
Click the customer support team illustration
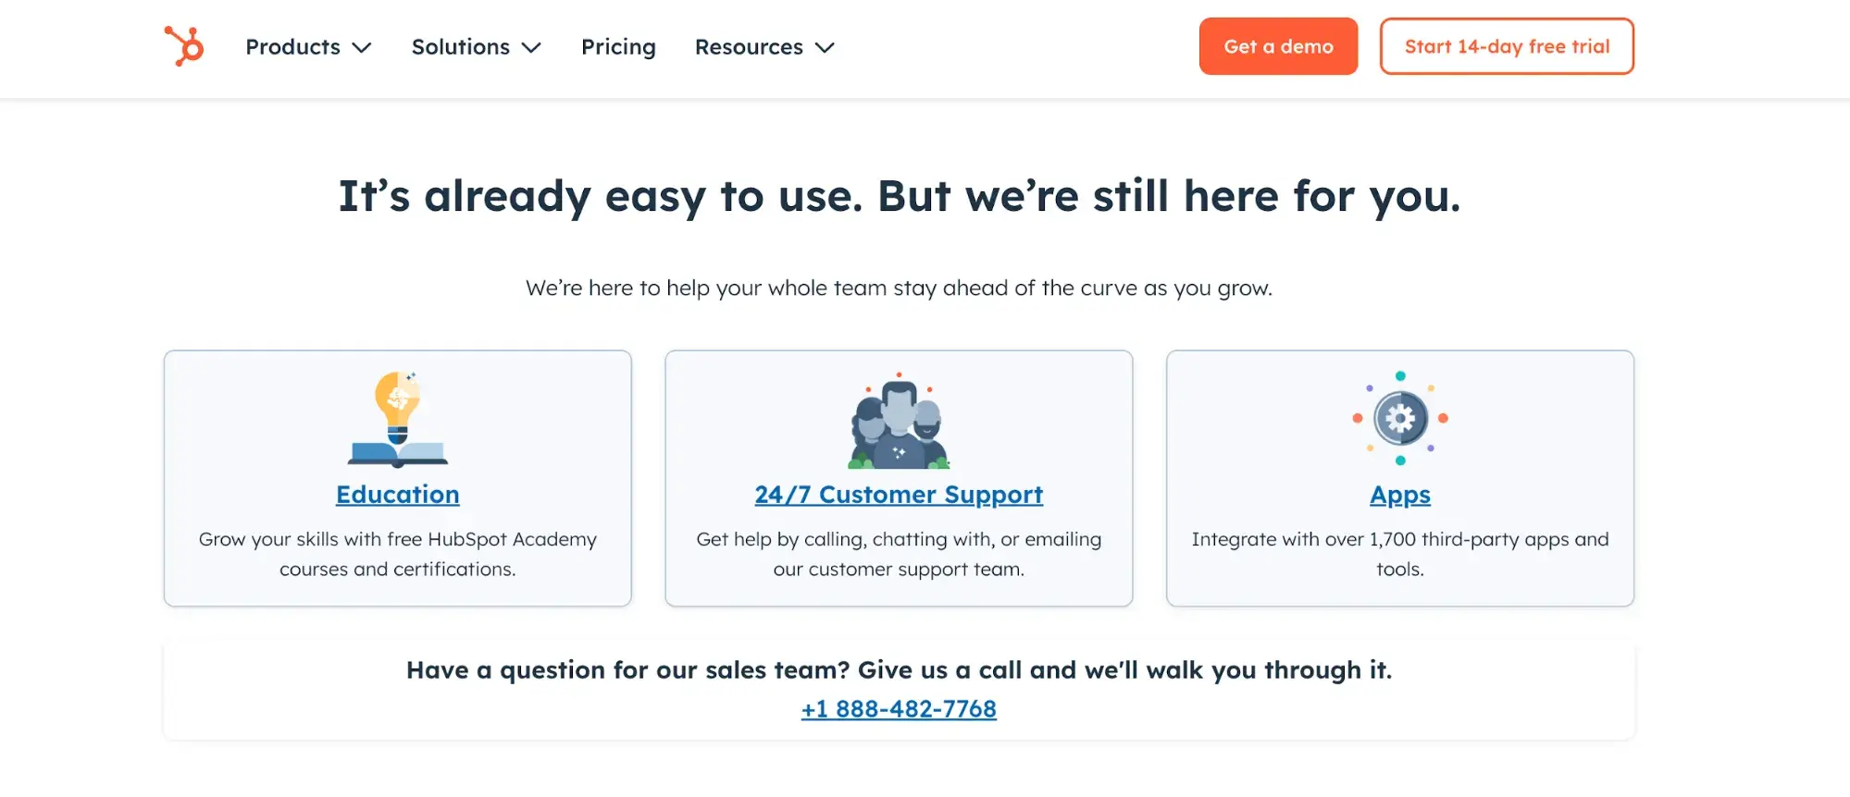(899, 422)
